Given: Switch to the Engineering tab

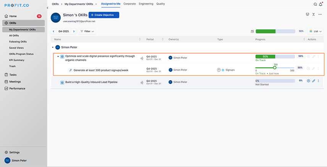Looking at the screenshot, I should pos(146,4).
